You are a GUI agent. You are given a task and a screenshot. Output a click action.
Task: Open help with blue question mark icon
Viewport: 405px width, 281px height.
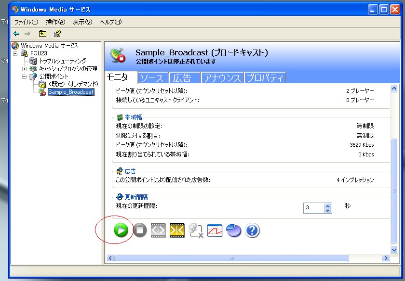pos(252,230)
